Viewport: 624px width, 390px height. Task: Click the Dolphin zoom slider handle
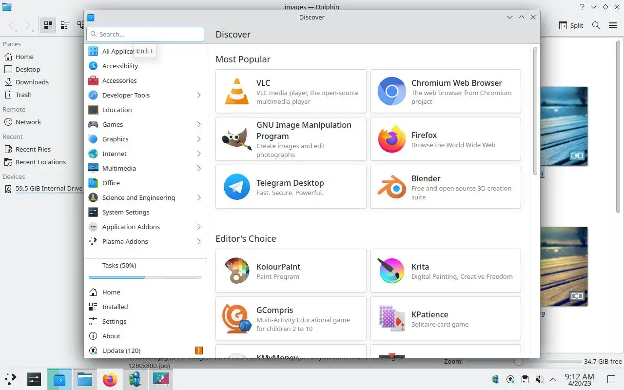click(519, 361)
